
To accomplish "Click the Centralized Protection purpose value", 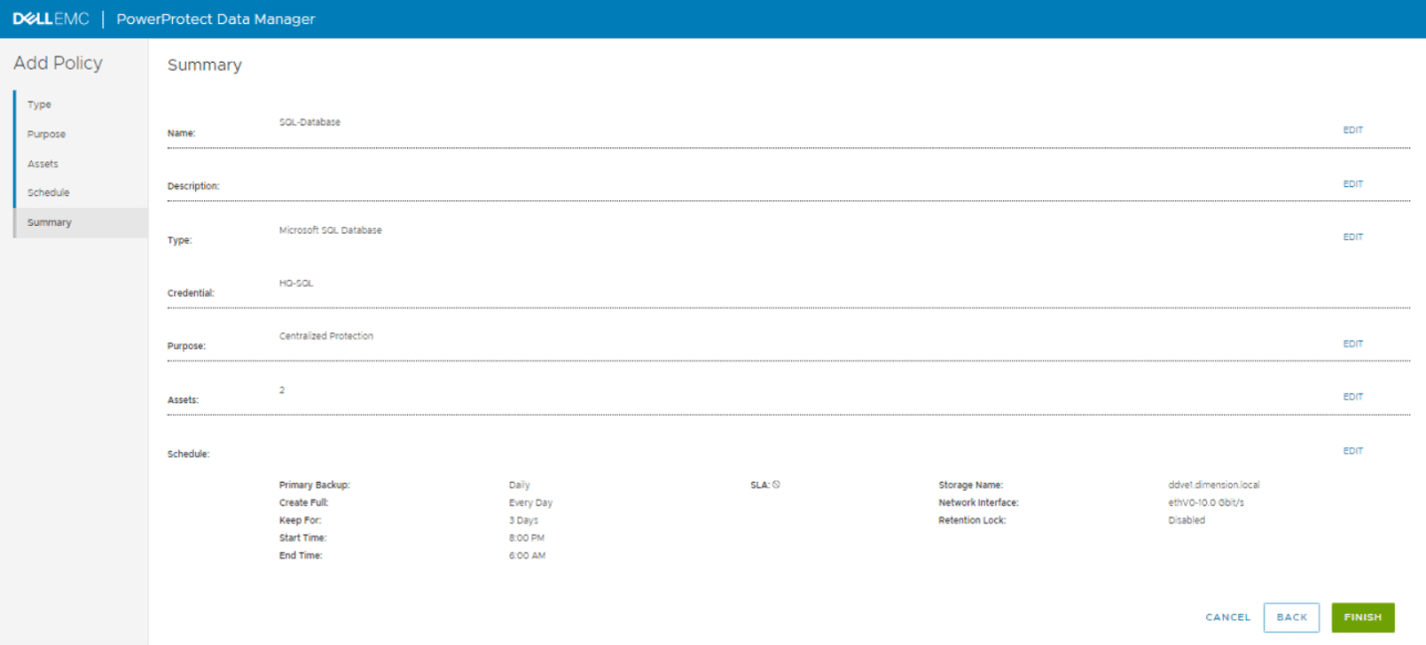I will point(326,336).
